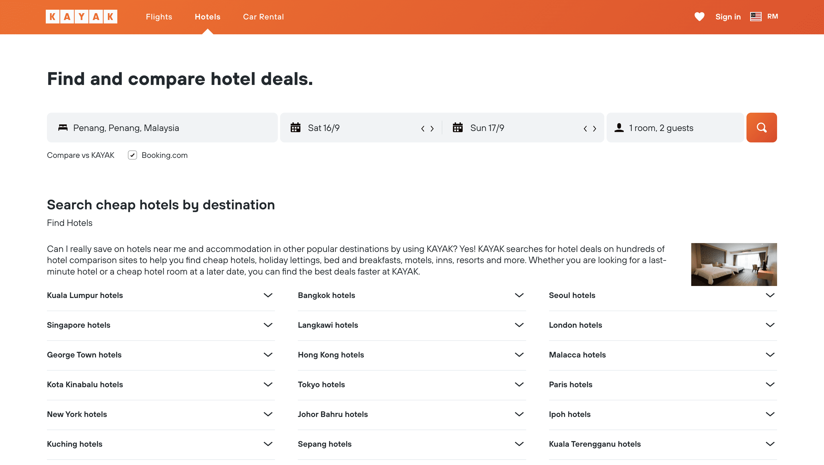Move check-out date back with left arrow
Viewport: 824px width, 465px height.
coord(585,128)
